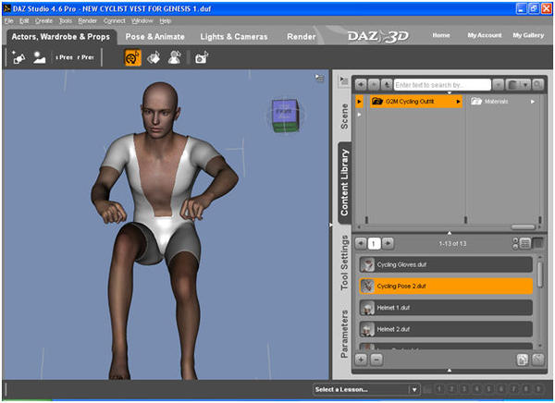555x403 pixels.
Task: Go back in Content Library navigation
Action: (x=361, y=85)
